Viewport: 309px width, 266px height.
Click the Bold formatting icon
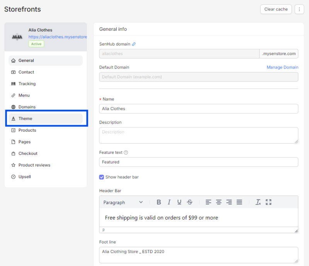pyautogui.click(x=159, y=202)
